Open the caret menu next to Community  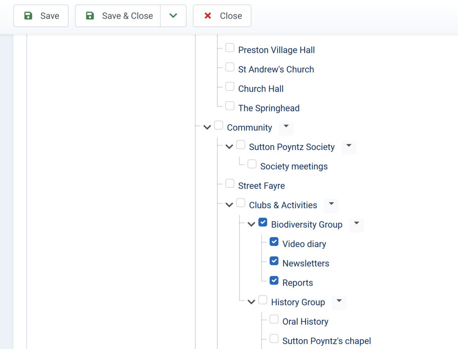click(x=286, y=127)
